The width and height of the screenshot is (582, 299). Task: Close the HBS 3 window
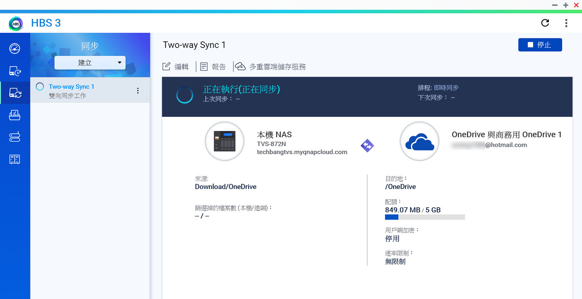pyautogui.click(x=576, y=5)
